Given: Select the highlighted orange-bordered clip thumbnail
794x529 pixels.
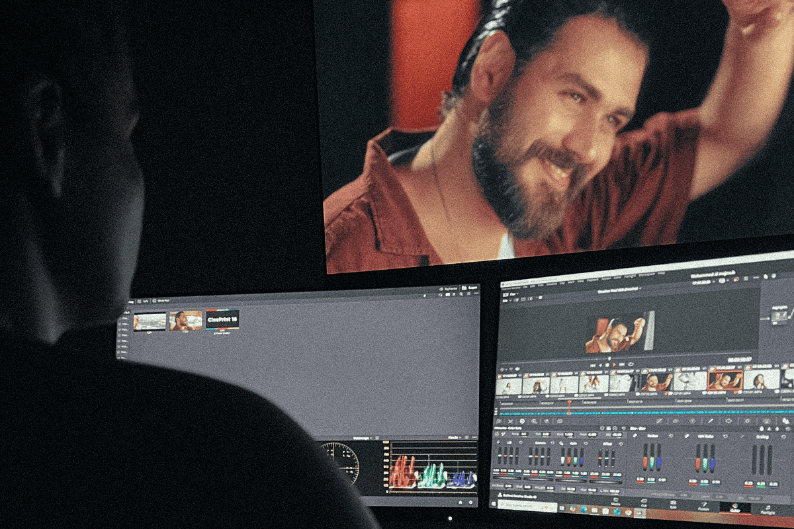Looking at the screenshot, I should [725, 380].
